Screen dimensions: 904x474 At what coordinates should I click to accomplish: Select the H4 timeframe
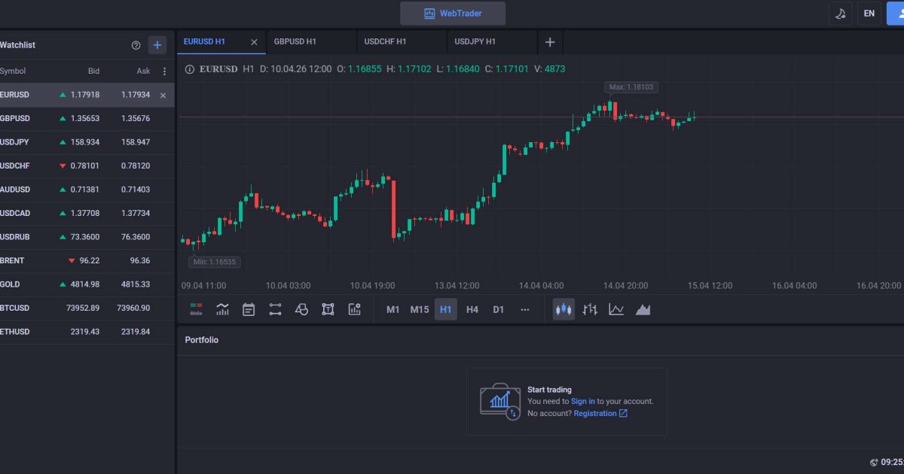(472, 309)
